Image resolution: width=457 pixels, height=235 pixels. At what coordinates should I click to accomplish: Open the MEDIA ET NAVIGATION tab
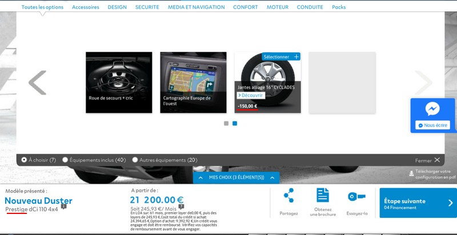196,7
